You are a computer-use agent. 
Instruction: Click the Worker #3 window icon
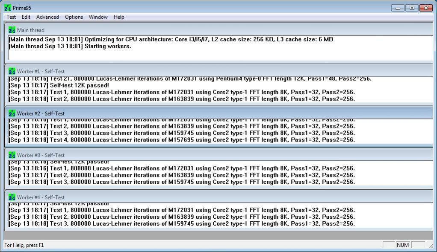click(12, 155)
